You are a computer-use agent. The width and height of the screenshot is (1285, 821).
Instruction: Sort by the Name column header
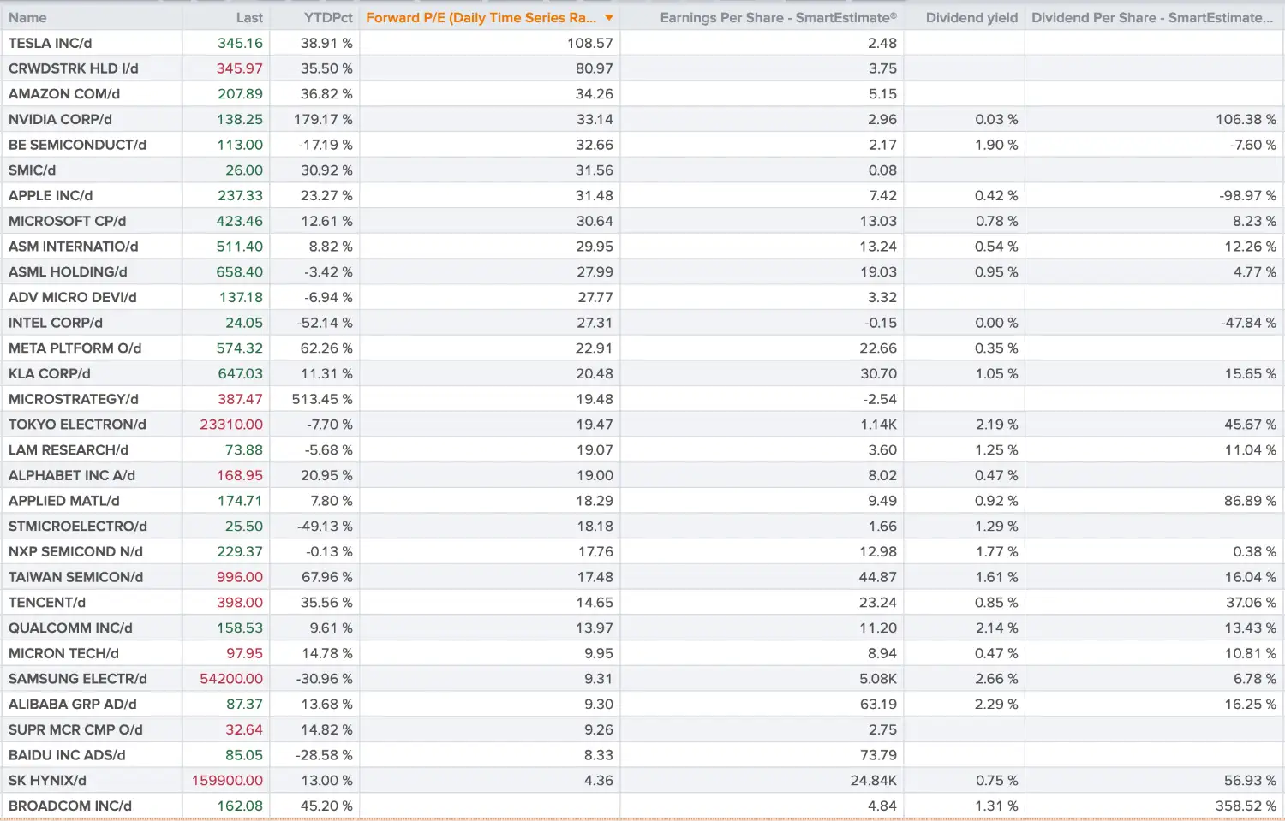[x=27, y=18]
